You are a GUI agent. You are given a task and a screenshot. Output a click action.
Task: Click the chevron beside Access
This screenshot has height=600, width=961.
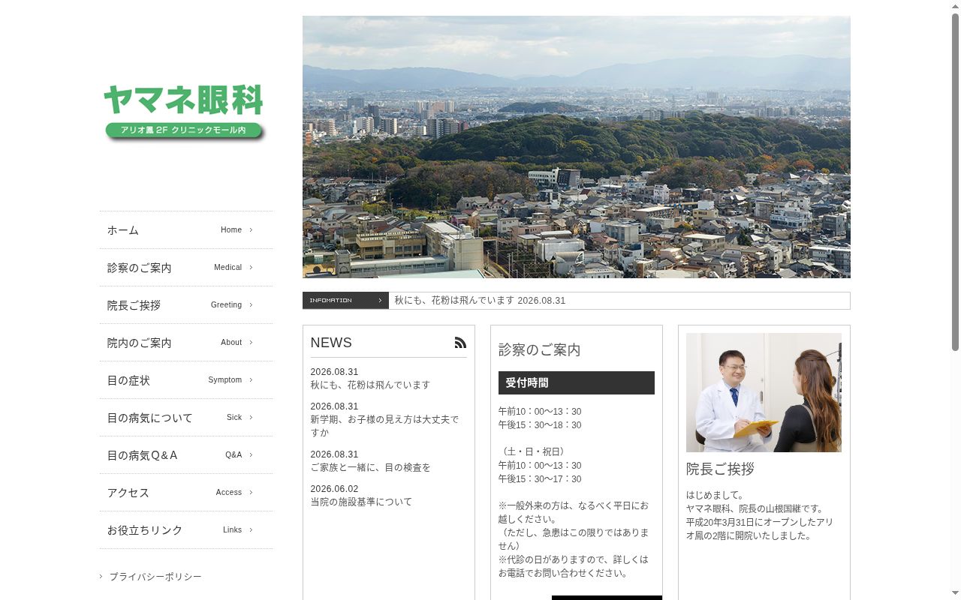coord(251,493)
